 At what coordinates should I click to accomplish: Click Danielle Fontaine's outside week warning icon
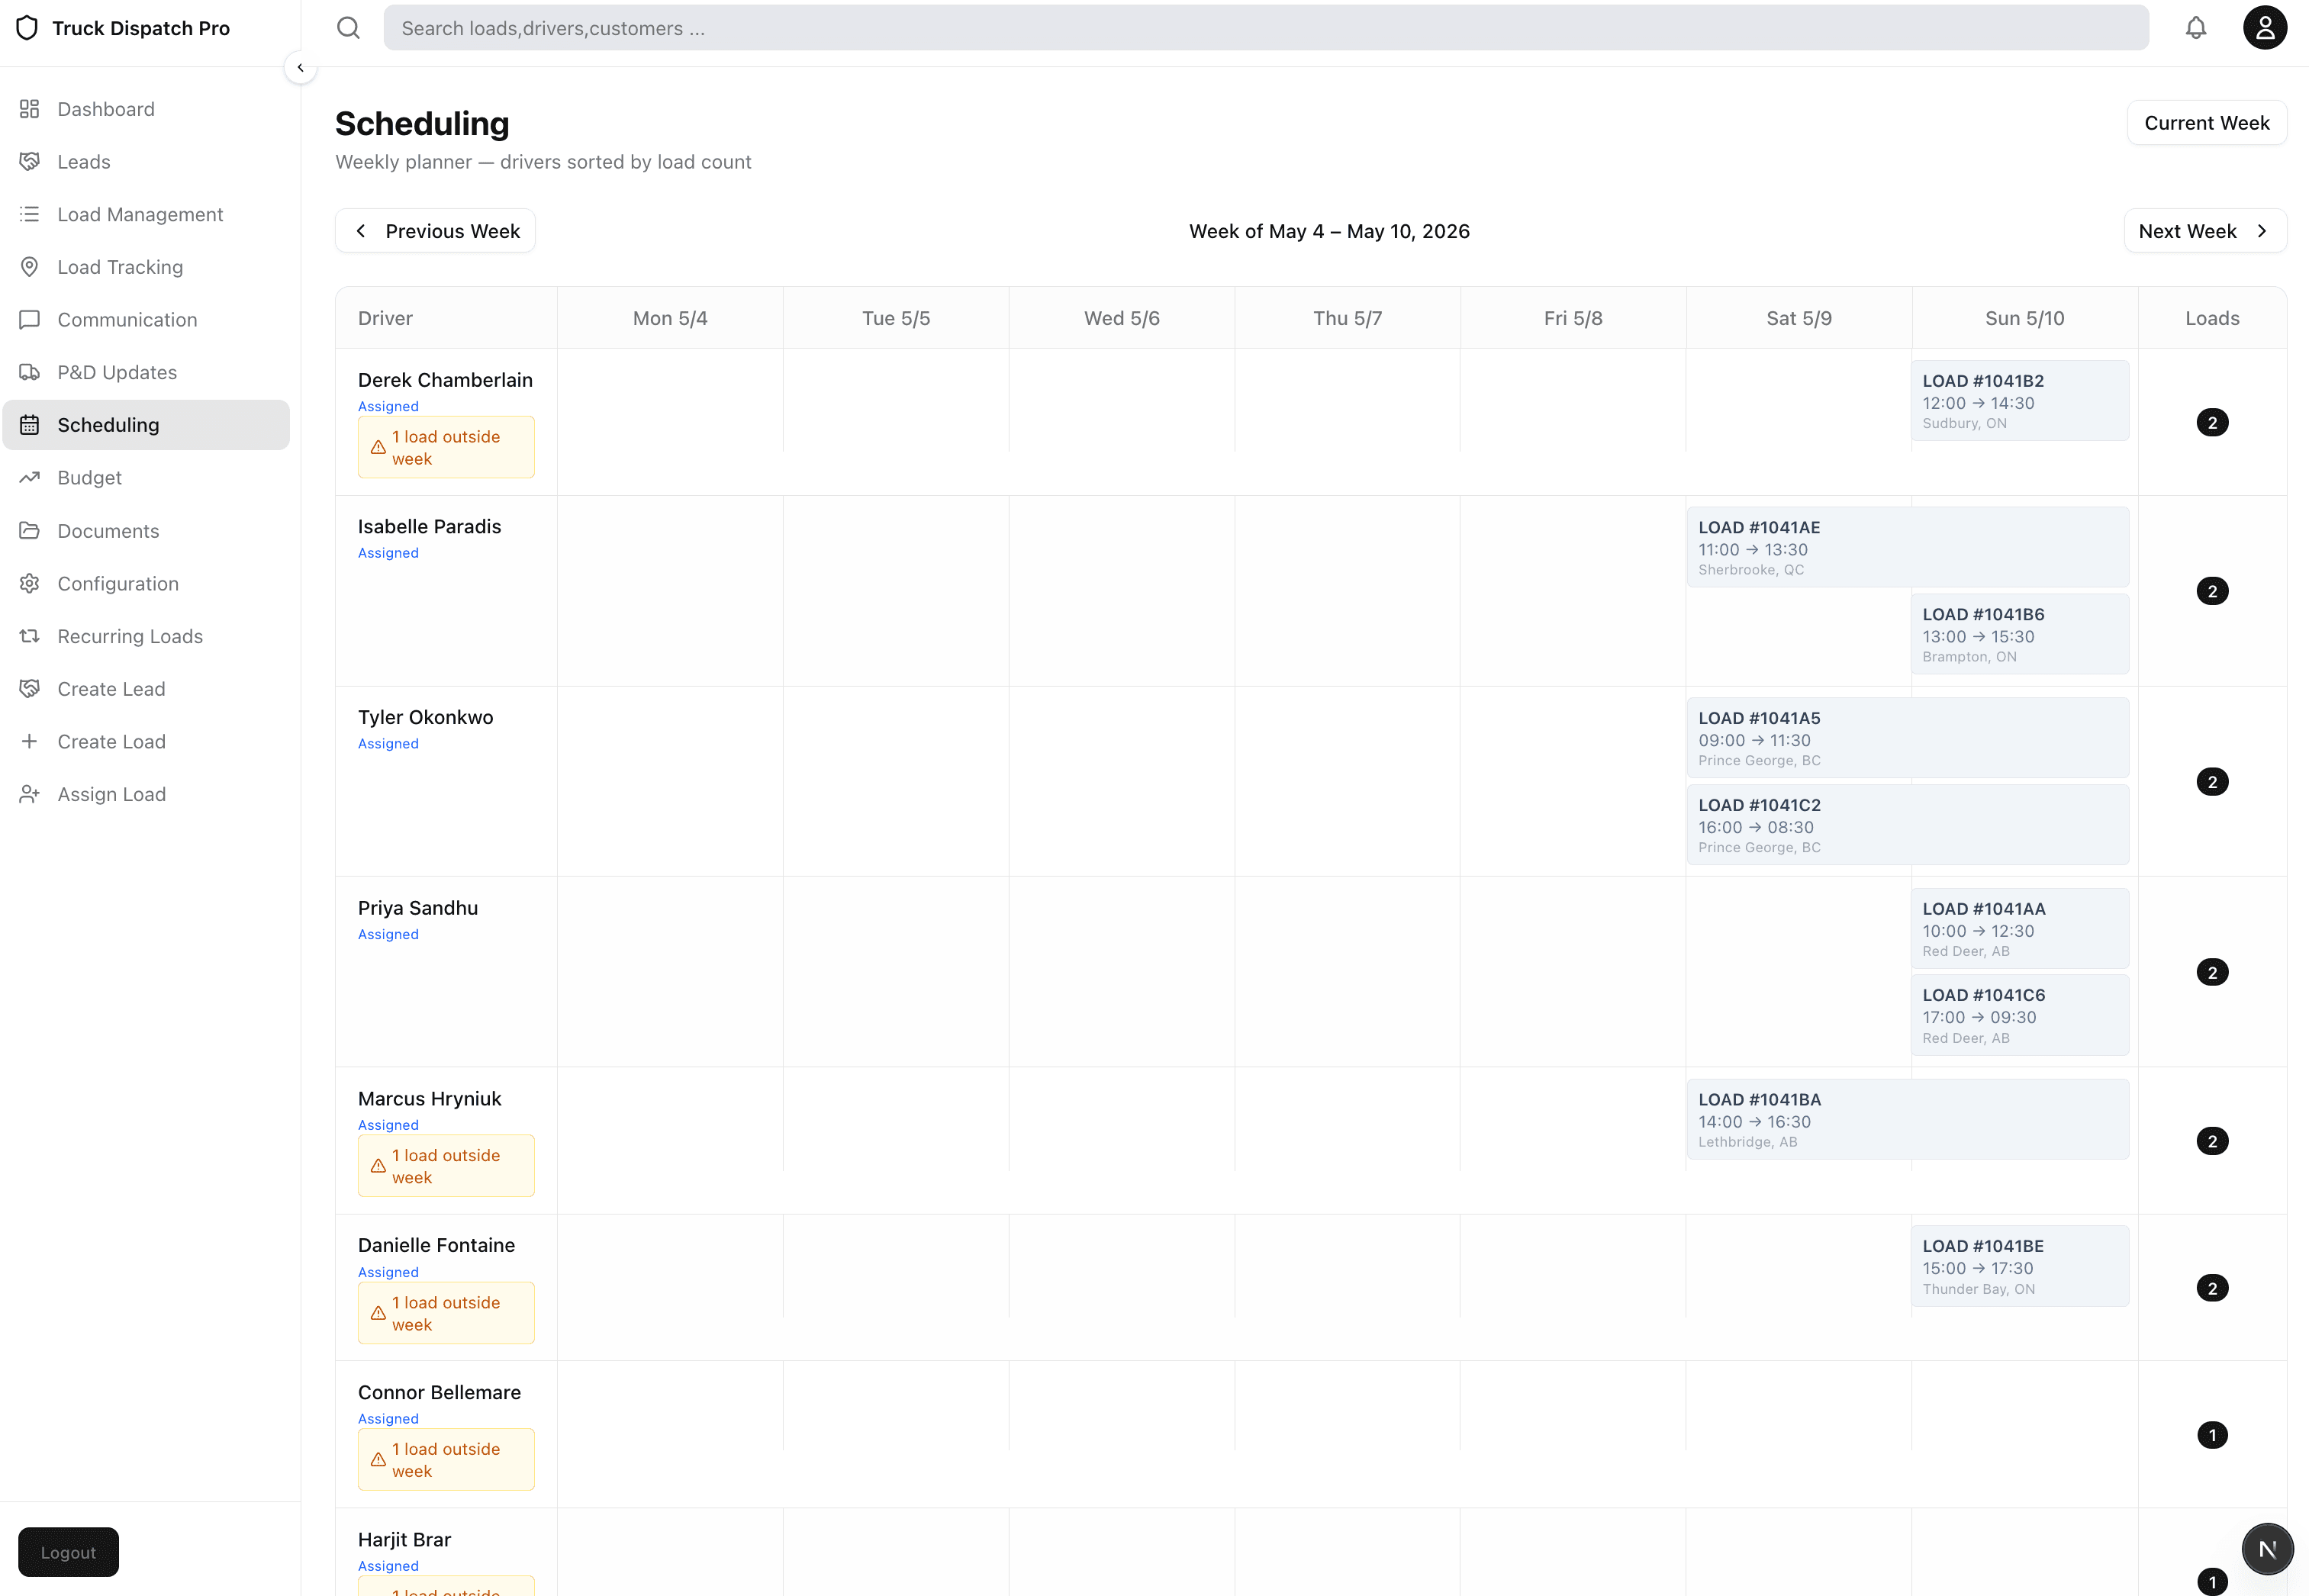[x=378, y=1313]
